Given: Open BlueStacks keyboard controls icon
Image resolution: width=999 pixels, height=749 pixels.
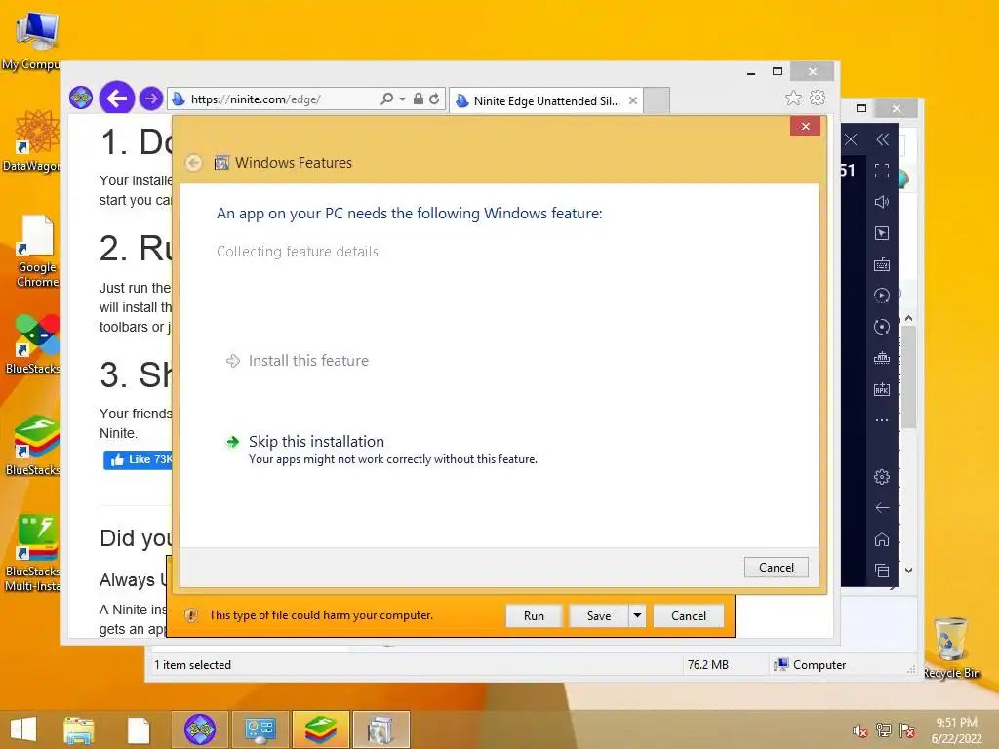Looking at the screenshot, I should [x=882, y=264].
